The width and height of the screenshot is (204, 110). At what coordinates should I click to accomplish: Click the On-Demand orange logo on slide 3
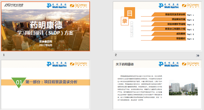tap(78, 64)
